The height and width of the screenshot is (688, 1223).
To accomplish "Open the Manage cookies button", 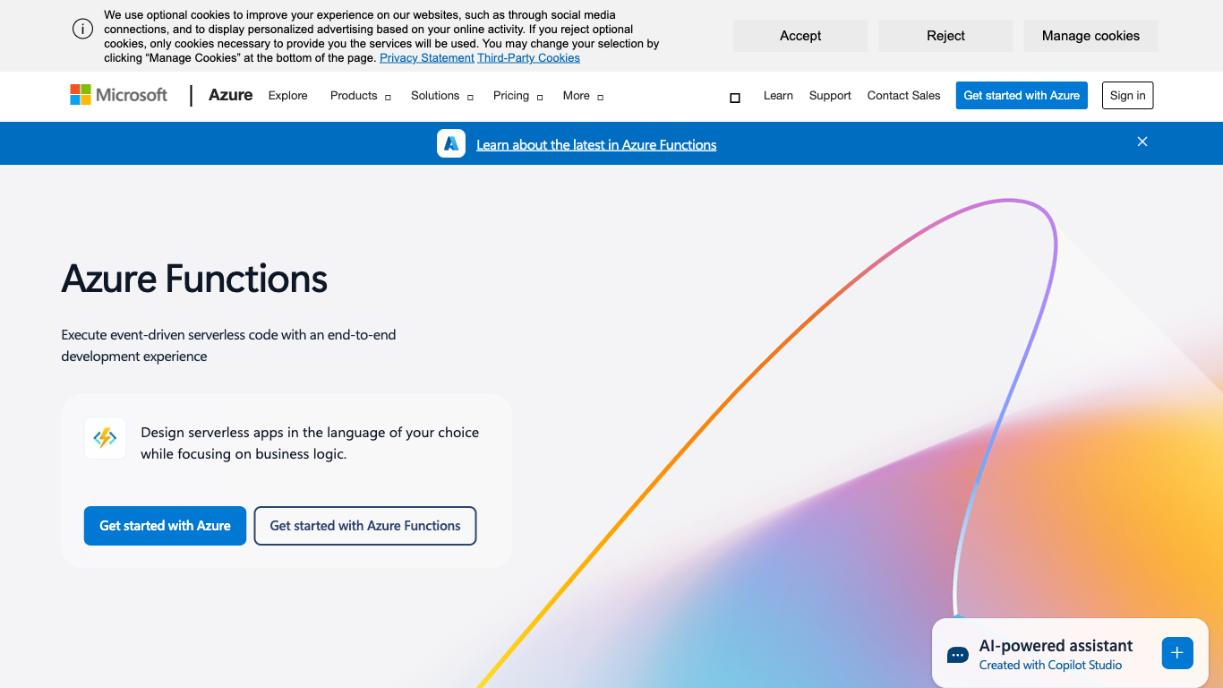I will 1090,36.
